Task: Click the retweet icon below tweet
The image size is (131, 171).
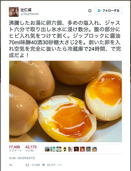Action: pos(27,165)
